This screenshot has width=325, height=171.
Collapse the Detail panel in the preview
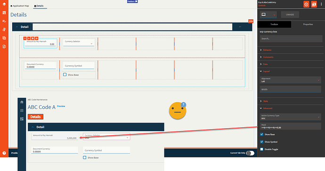pos(32,127)
